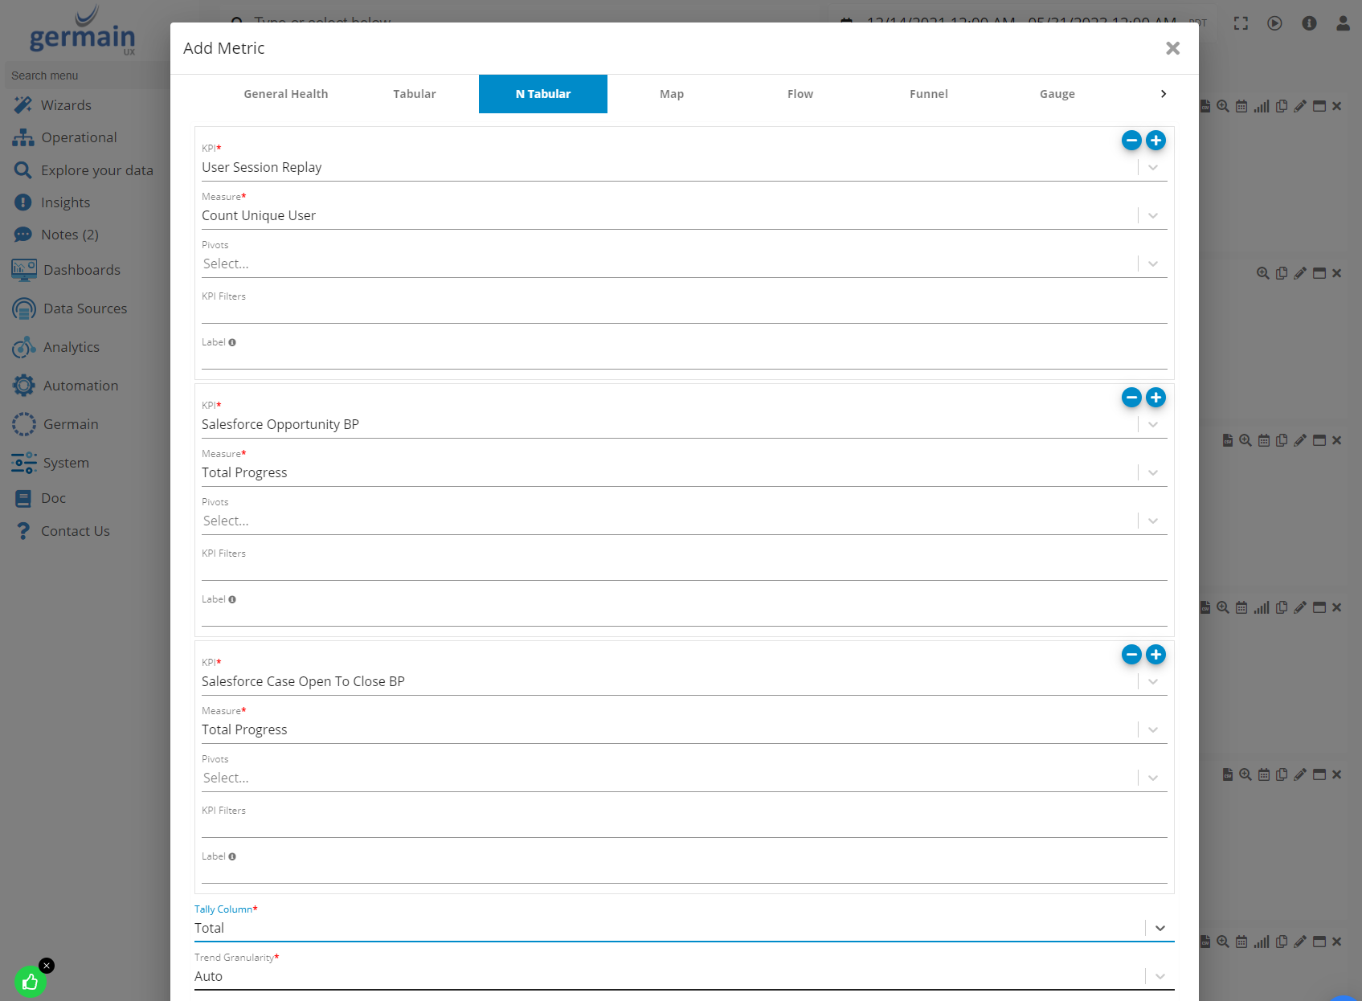Click the first KPI Filters input field
1362x1001 pixels.
point(683,312)
